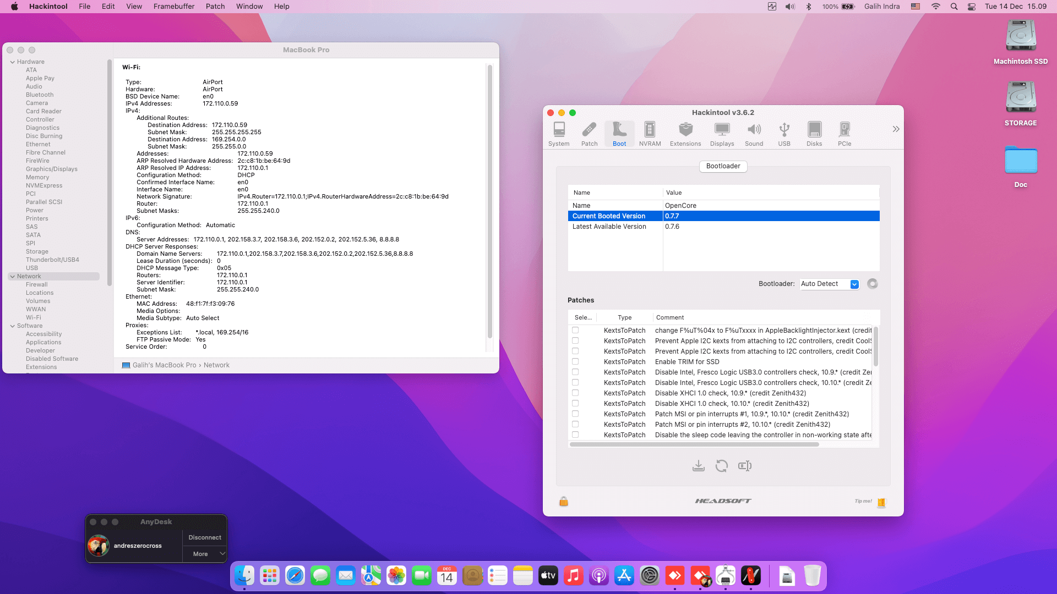Open App Store from the Dock
Image resolution: width=1057 pixels, height=594 pixels.
[x=624, y=576]
